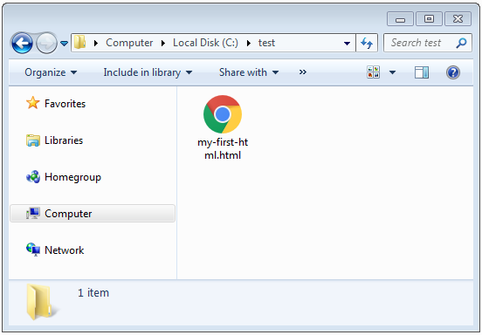Click the blue Back navigation arrow

(22, 43)
